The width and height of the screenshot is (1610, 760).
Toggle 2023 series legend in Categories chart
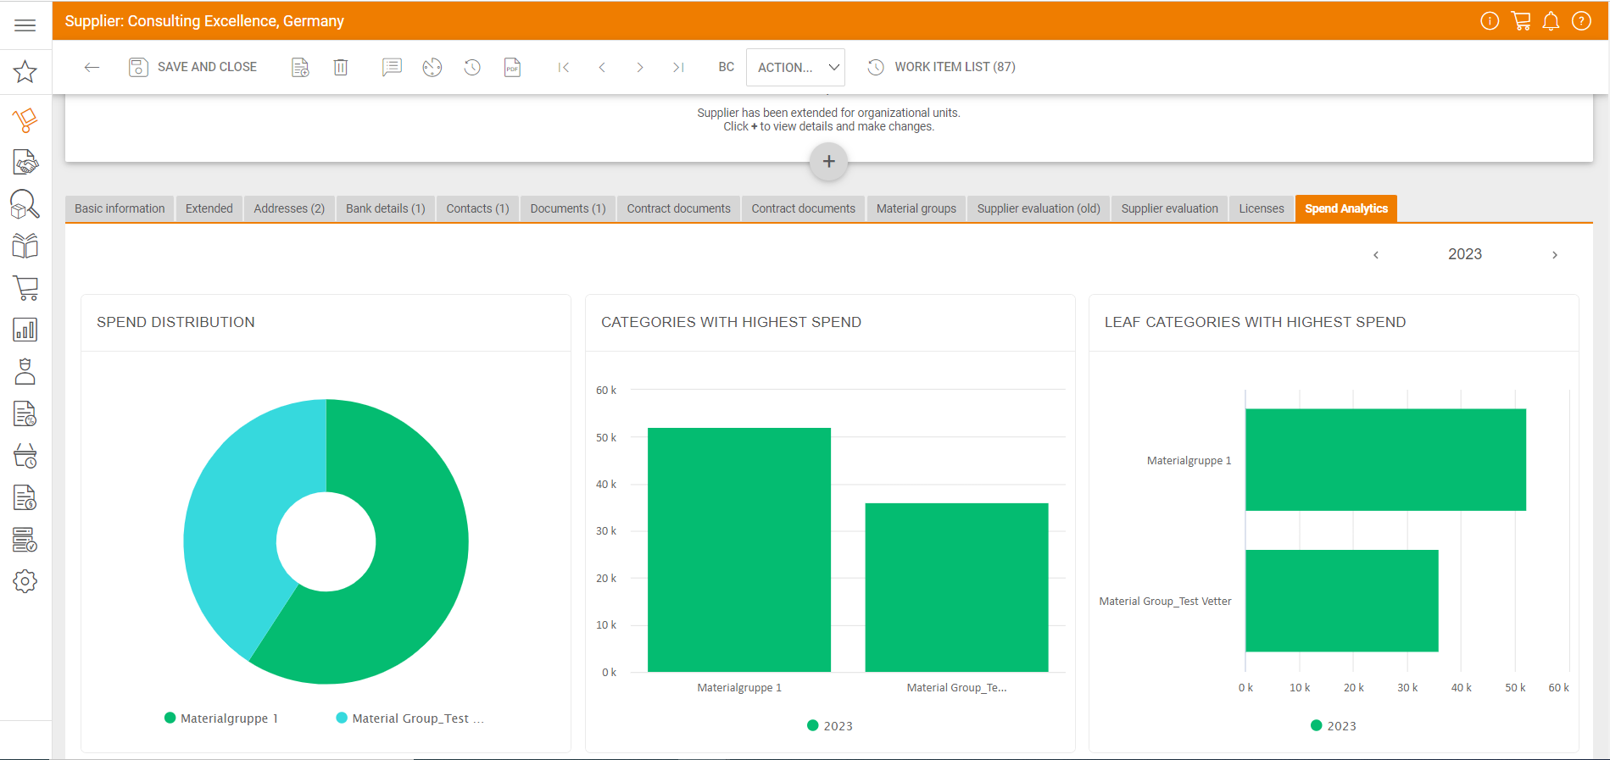830,726
